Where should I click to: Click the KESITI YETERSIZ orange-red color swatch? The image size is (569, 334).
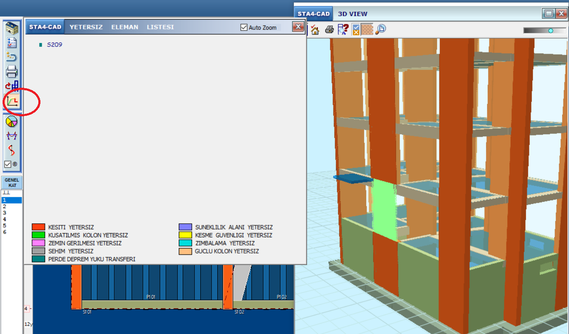38,227
